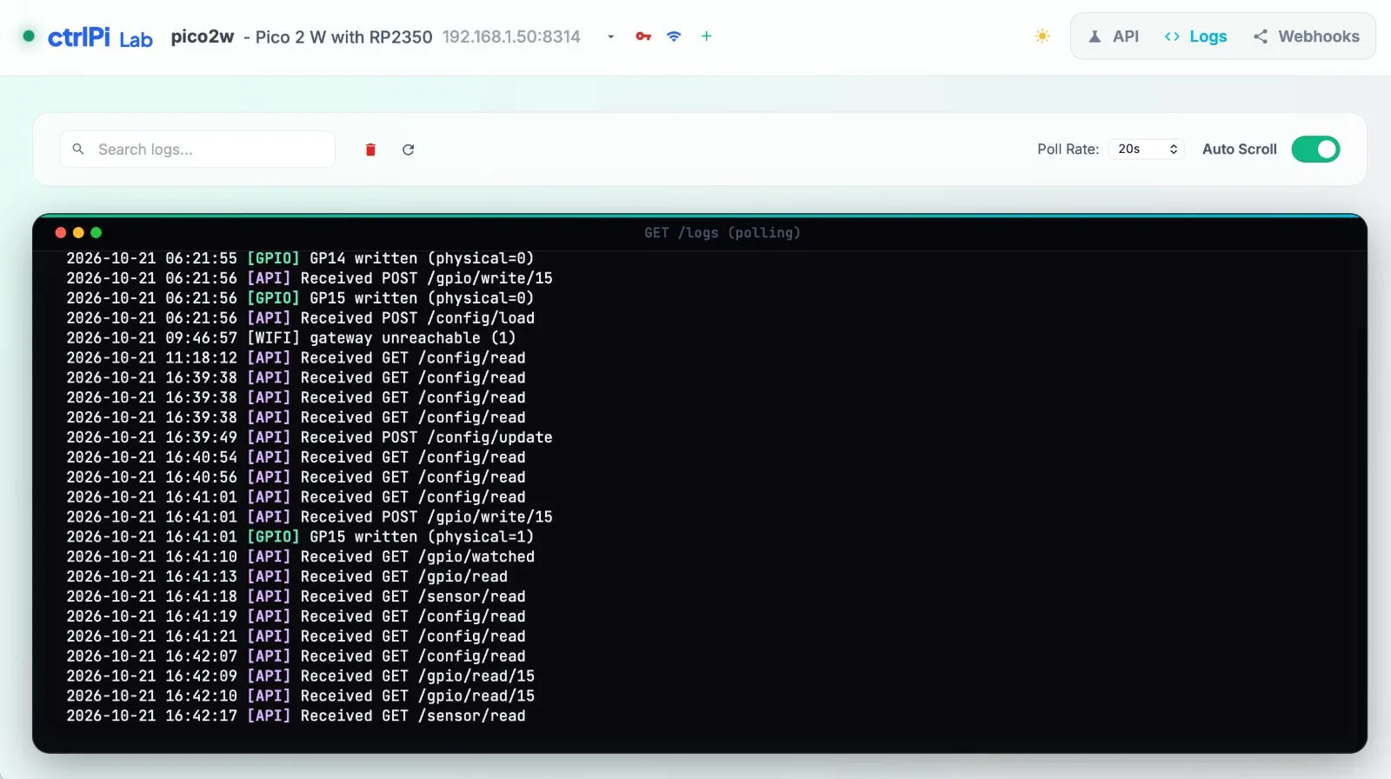Toggle light theme via sun icon
Viewport: 1391px width, 779px height.
pyautogui.click(x=1042, y=37)
